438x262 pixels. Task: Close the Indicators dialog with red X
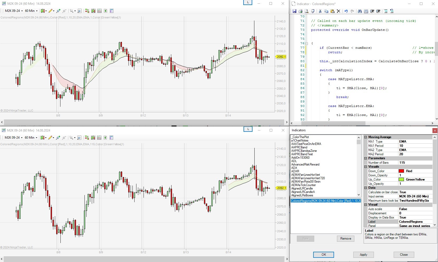435,130
